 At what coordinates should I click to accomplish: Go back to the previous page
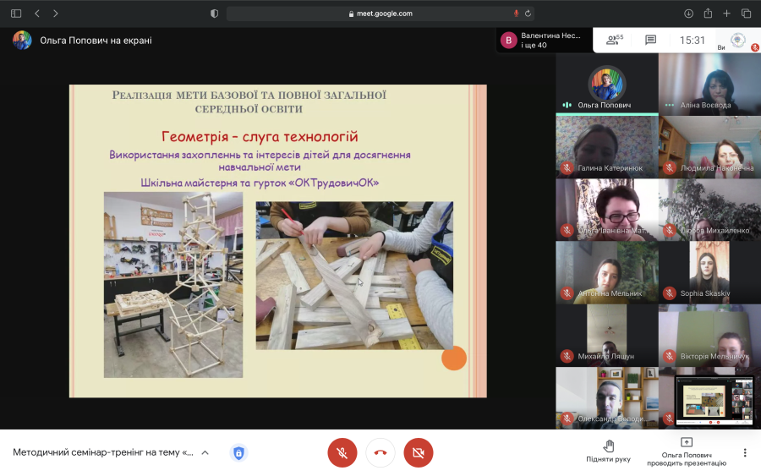tap(37, 14)
